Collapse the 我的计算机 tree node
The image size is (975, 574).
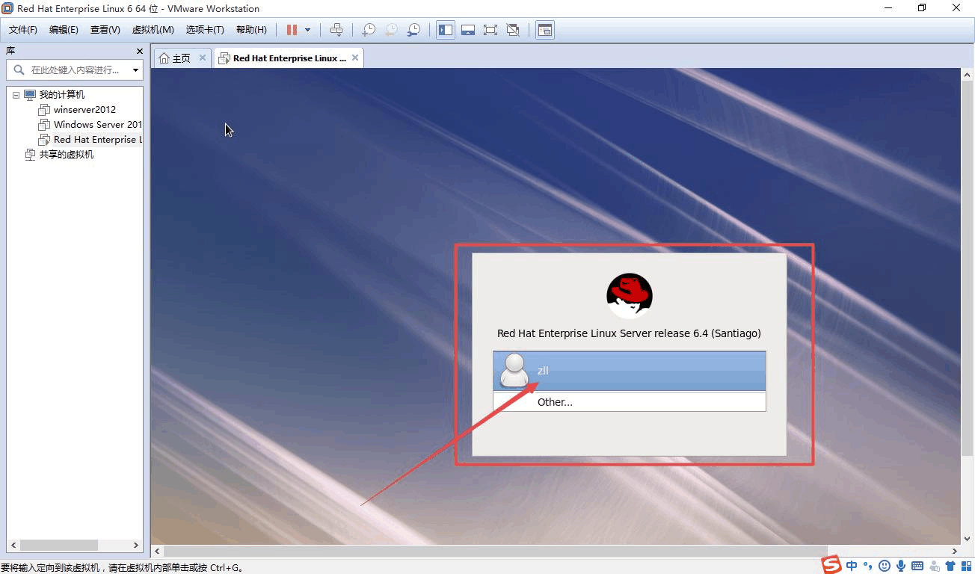[x=16, y=95]
